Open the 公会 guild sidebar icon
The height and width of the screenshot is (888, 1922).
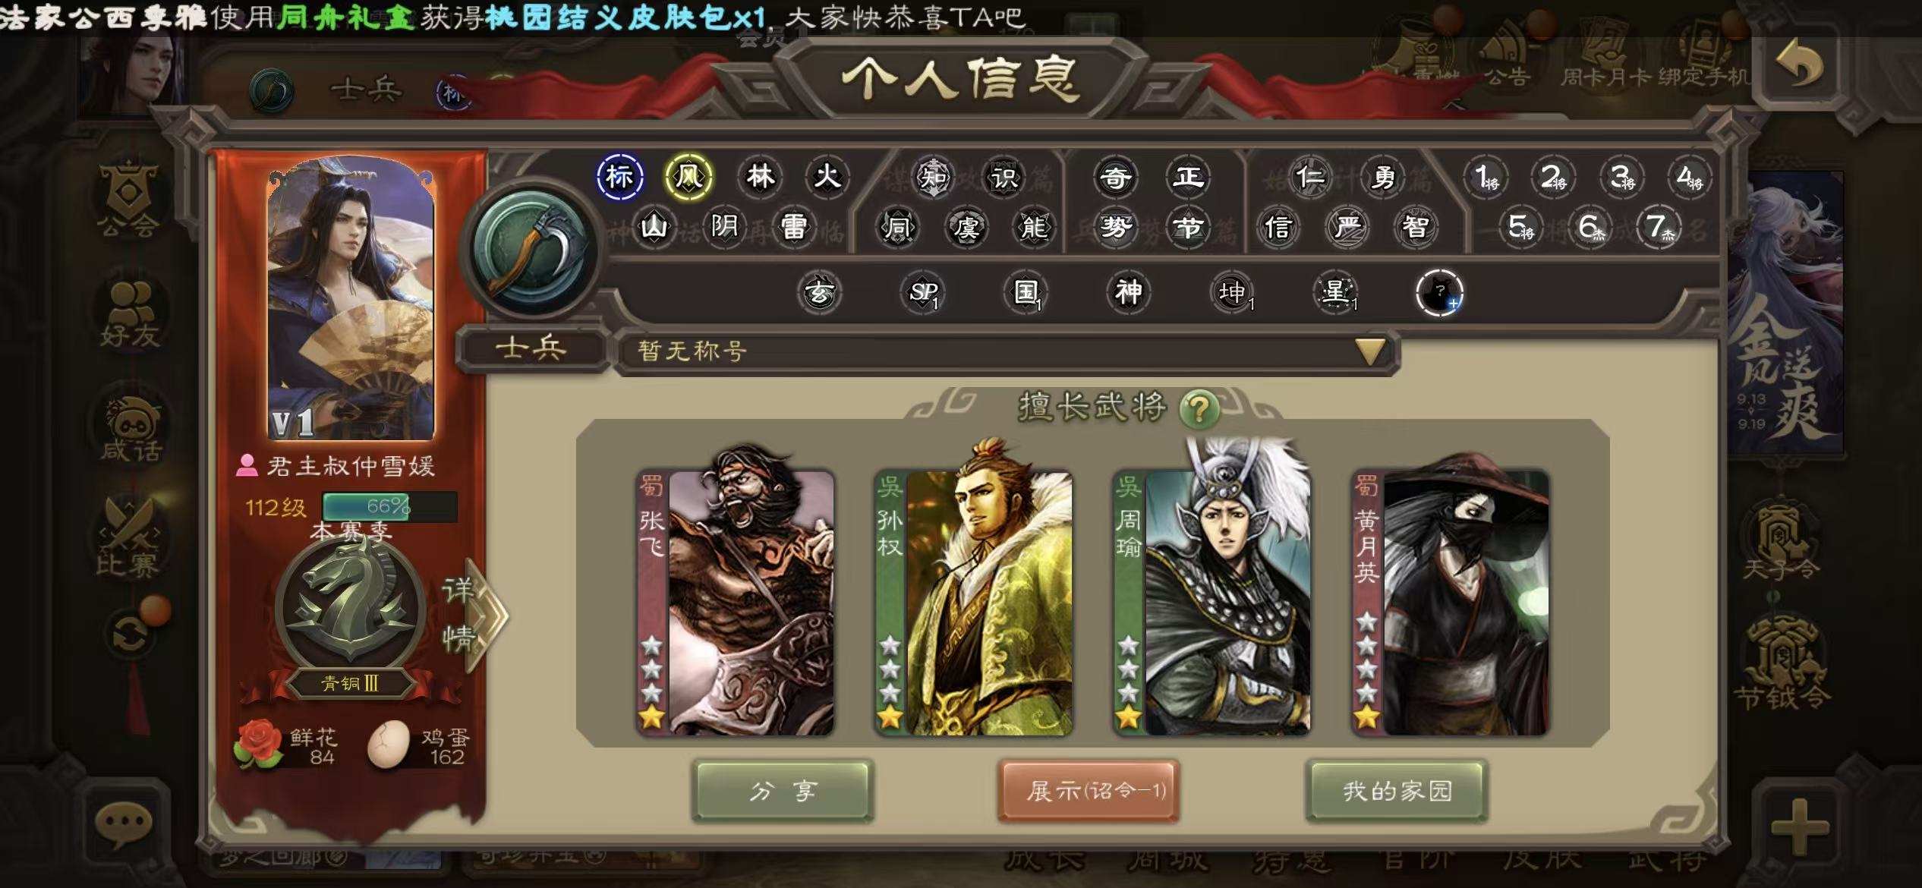[x=128, y=199]
